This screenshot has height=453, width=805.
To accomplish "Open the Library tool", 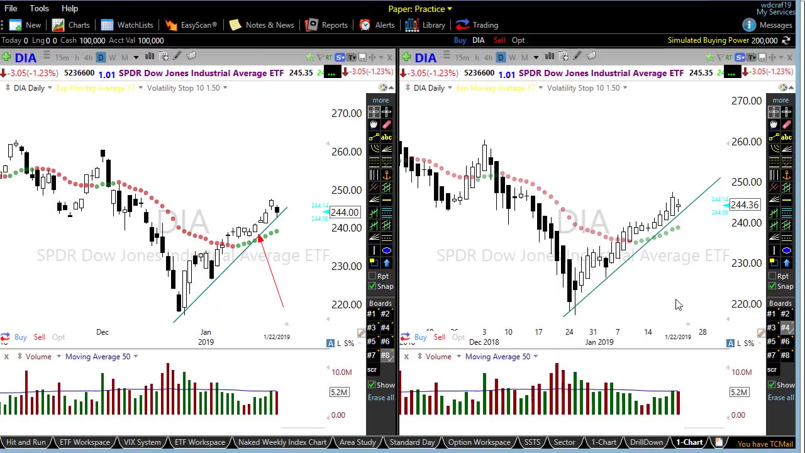I will coord(425,25).
